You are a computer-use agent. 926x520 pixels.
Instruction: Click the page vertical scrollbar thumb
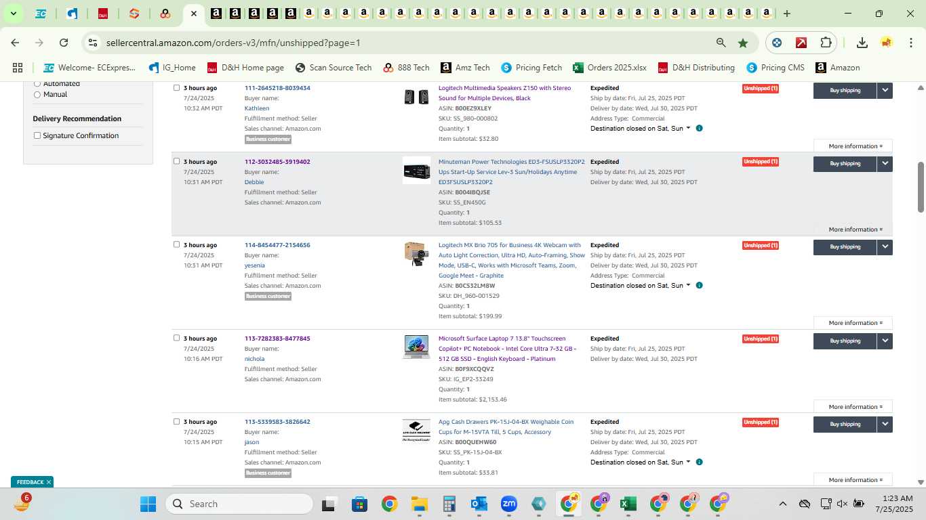(921, 188)
